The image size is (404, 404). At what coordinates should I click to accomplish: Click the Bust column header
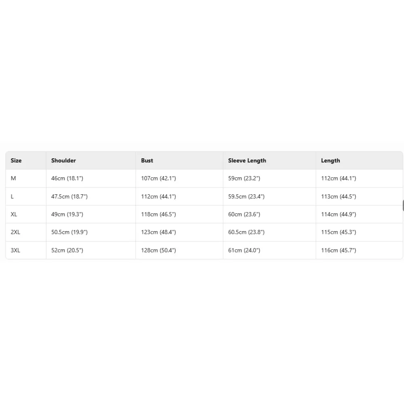point(147,160)
